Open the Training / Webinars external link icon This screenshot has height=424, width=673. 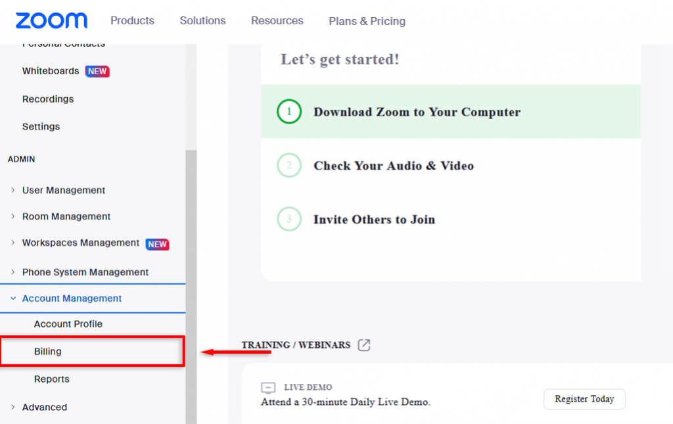pyautogui.click(x=364, y=345)
